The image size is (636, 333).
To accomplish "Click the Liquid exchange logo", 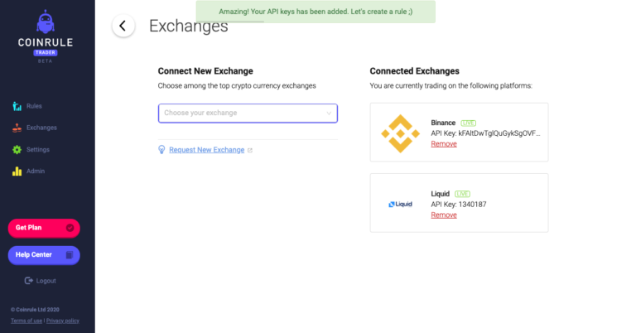I will [400, 204].
